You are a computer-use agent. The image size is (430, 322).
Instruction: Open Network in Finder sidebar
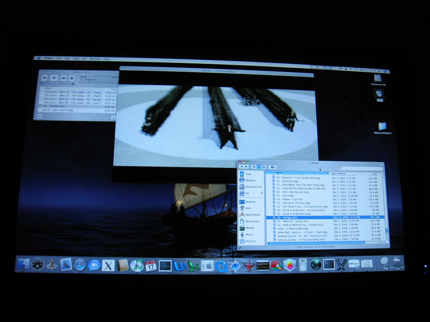point(248,180)
